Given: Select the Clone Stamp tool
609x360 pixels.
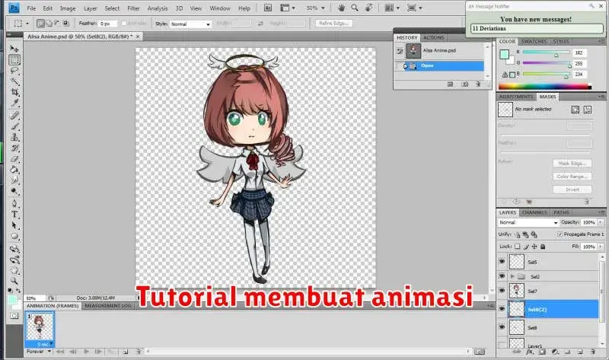Looking at the screenshot, I should tap(14, 137).
